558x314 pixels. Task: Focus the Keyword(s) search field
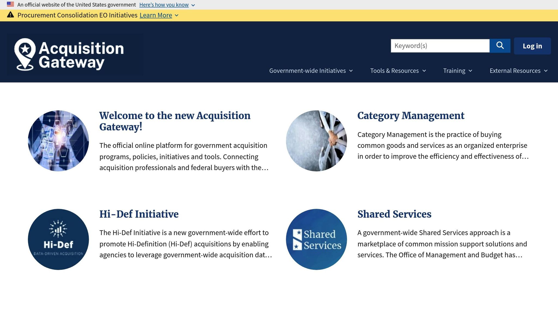(x=440, y=46)
